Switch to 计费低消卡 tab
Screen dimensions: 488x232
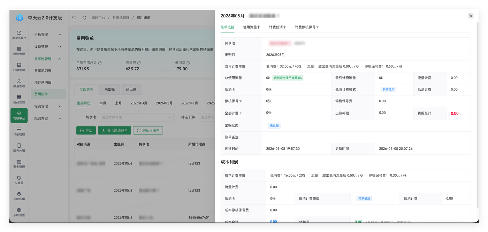coord(277,27)
